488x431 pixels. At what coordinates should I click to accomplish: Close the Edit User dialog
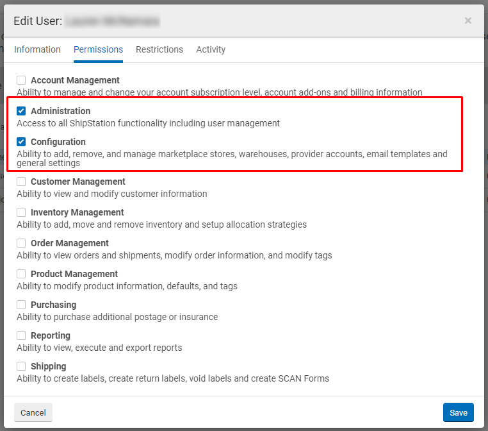pyautogui.click(x=468, y=21)
